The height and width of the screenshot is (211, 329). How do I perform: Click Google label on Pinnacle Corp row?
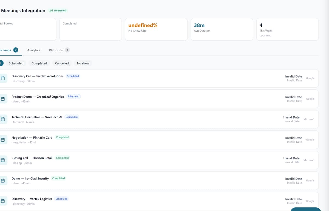click(x=310, y=140)
